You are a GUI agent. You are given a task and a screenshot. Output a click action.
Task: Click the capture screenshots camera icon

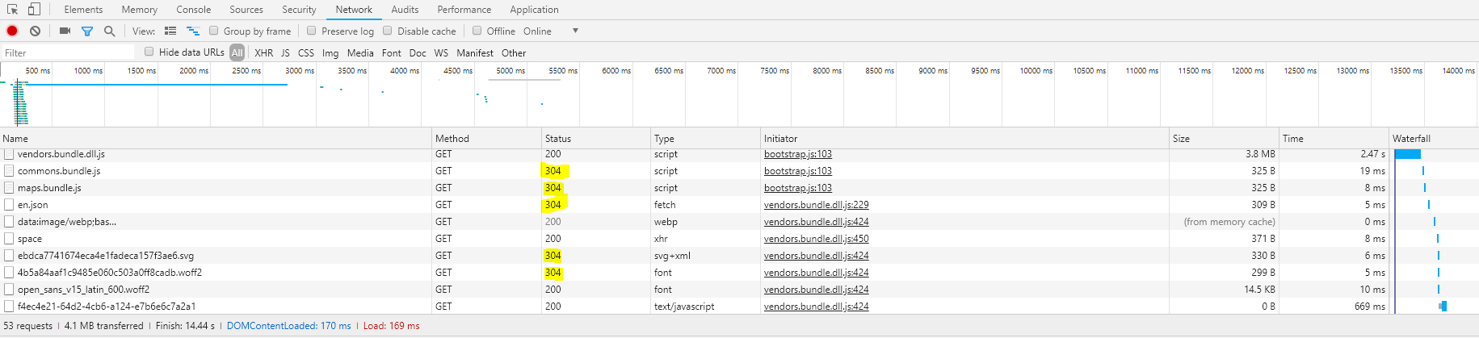(65, 31)
